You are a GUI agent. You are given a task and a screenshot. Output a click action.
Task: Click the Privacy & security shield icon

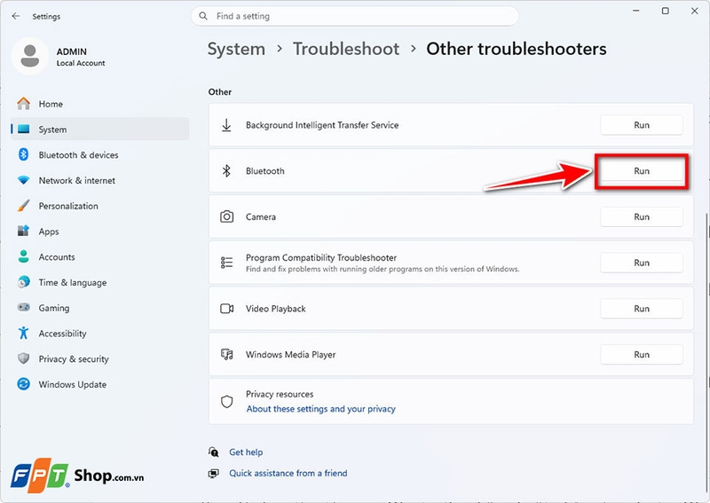click(x=24, y=358)
